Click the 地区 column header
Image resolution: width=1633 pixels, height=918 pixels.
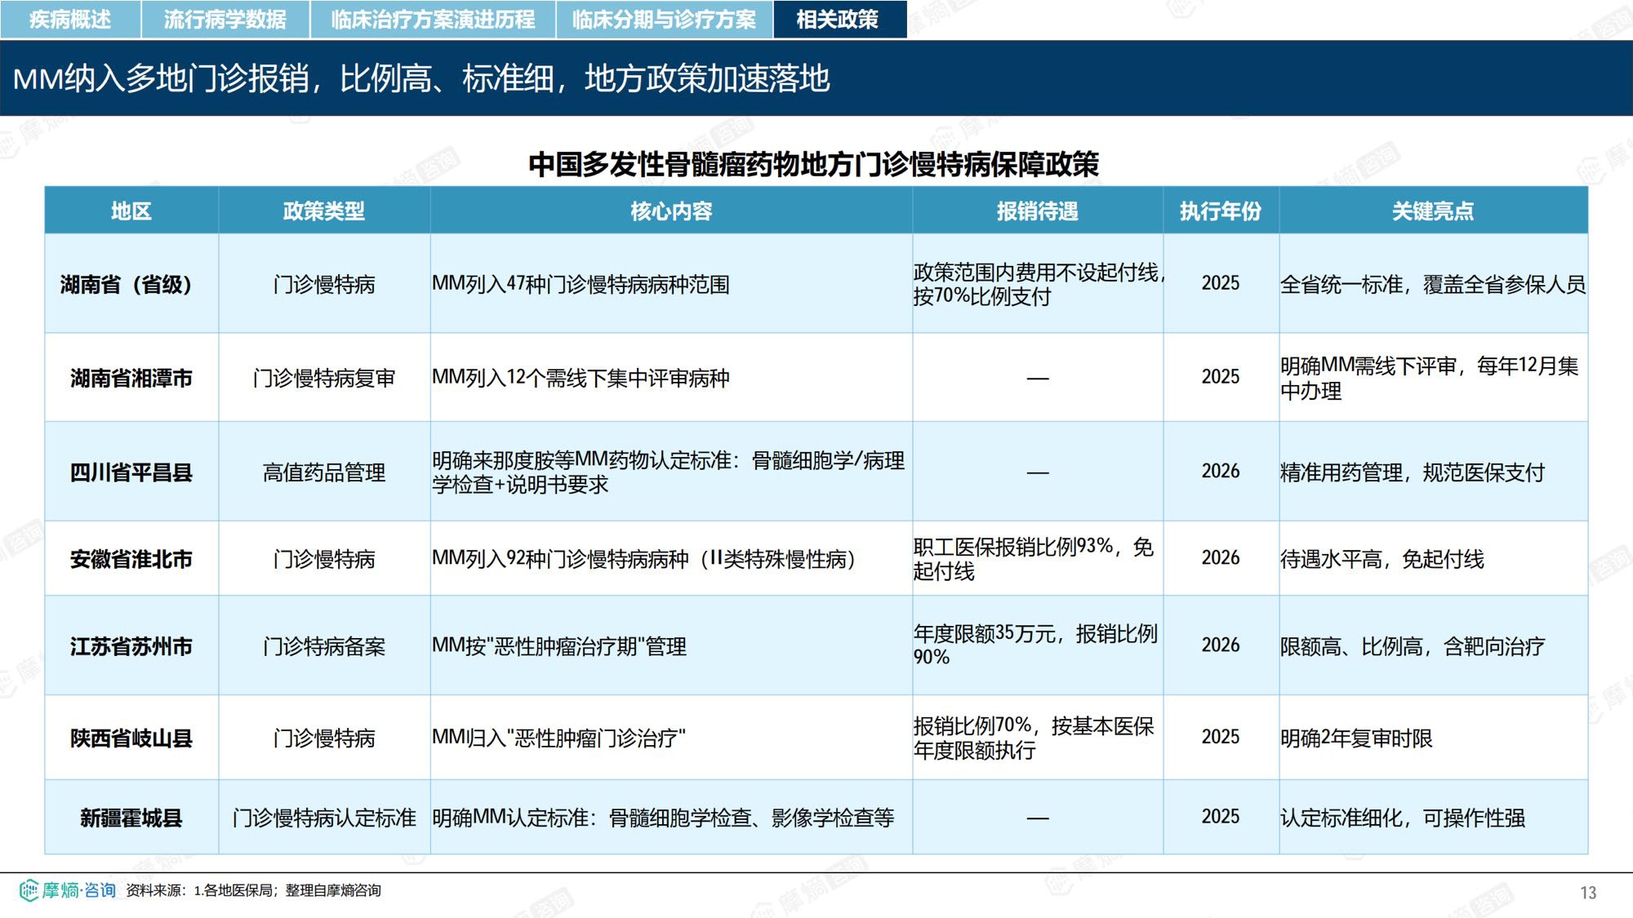point(131,211)
